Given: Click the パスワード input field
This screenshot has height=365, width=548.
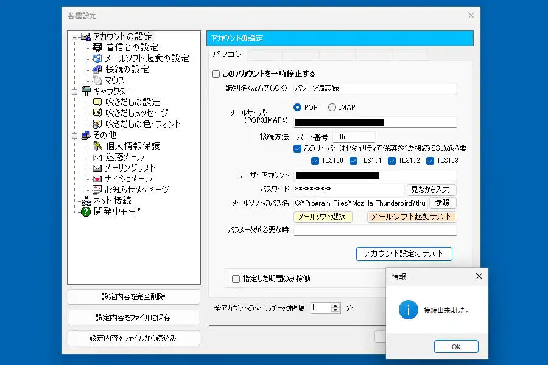Looking at the screenshot, I should tap(349, 189).
